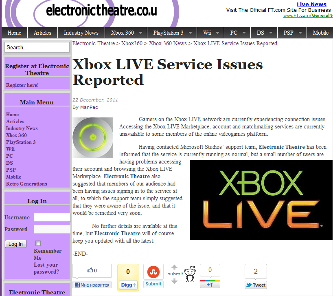Enable the Remember Me checkbox
Image resolution: width=333 pixels, height=296 pixels.
pyautogui.click(x=38, y=243)
